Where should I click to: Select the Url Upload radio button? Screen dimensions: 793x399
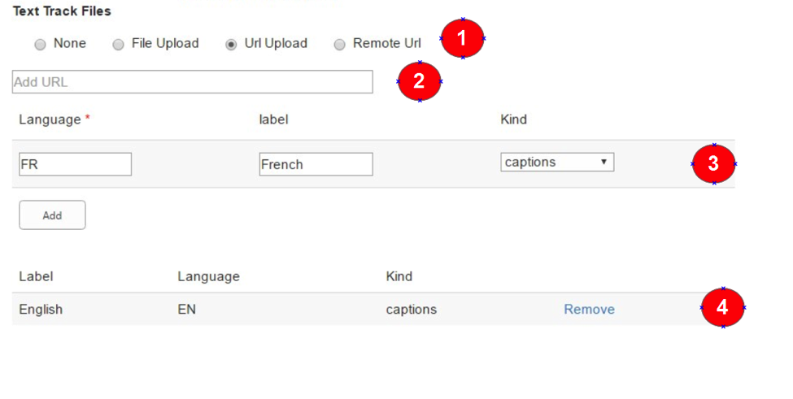pyautogui.click(x=232, y=44)
